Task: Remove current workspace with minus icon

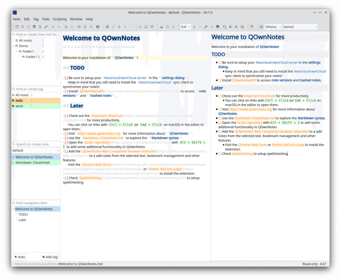Action: [200, 27]
